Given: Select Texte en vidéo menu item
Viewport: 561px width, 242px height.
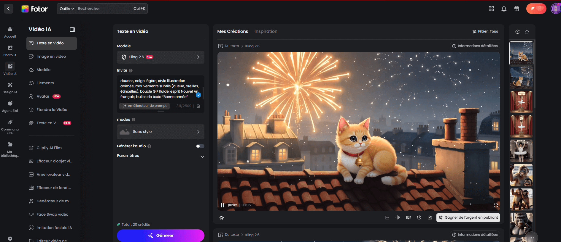Looking at the screenshot, I should (52, 43).
